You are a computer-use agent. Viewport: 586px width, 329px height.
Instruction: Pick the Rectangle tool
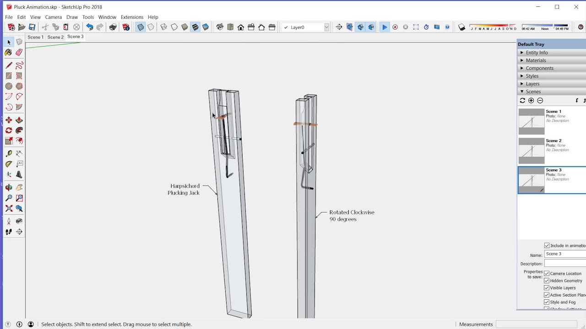pos(9,76)
